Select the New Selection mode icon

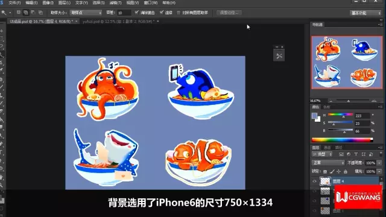pos(19,12)
